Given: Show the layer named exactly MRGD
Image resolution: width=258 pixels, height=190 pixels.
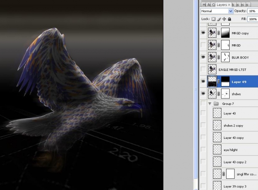Looking at the screenshot, I should (x=203, y=45).
